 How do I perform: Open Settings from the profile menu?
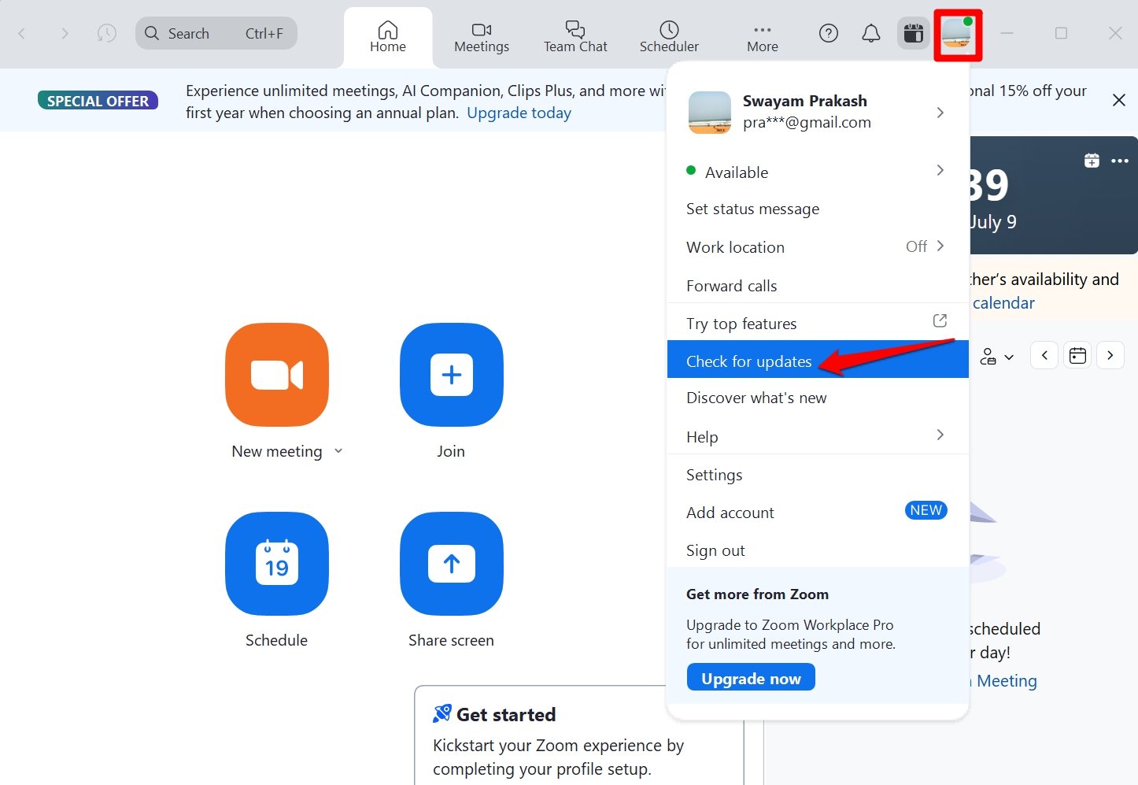pos(818,474)
